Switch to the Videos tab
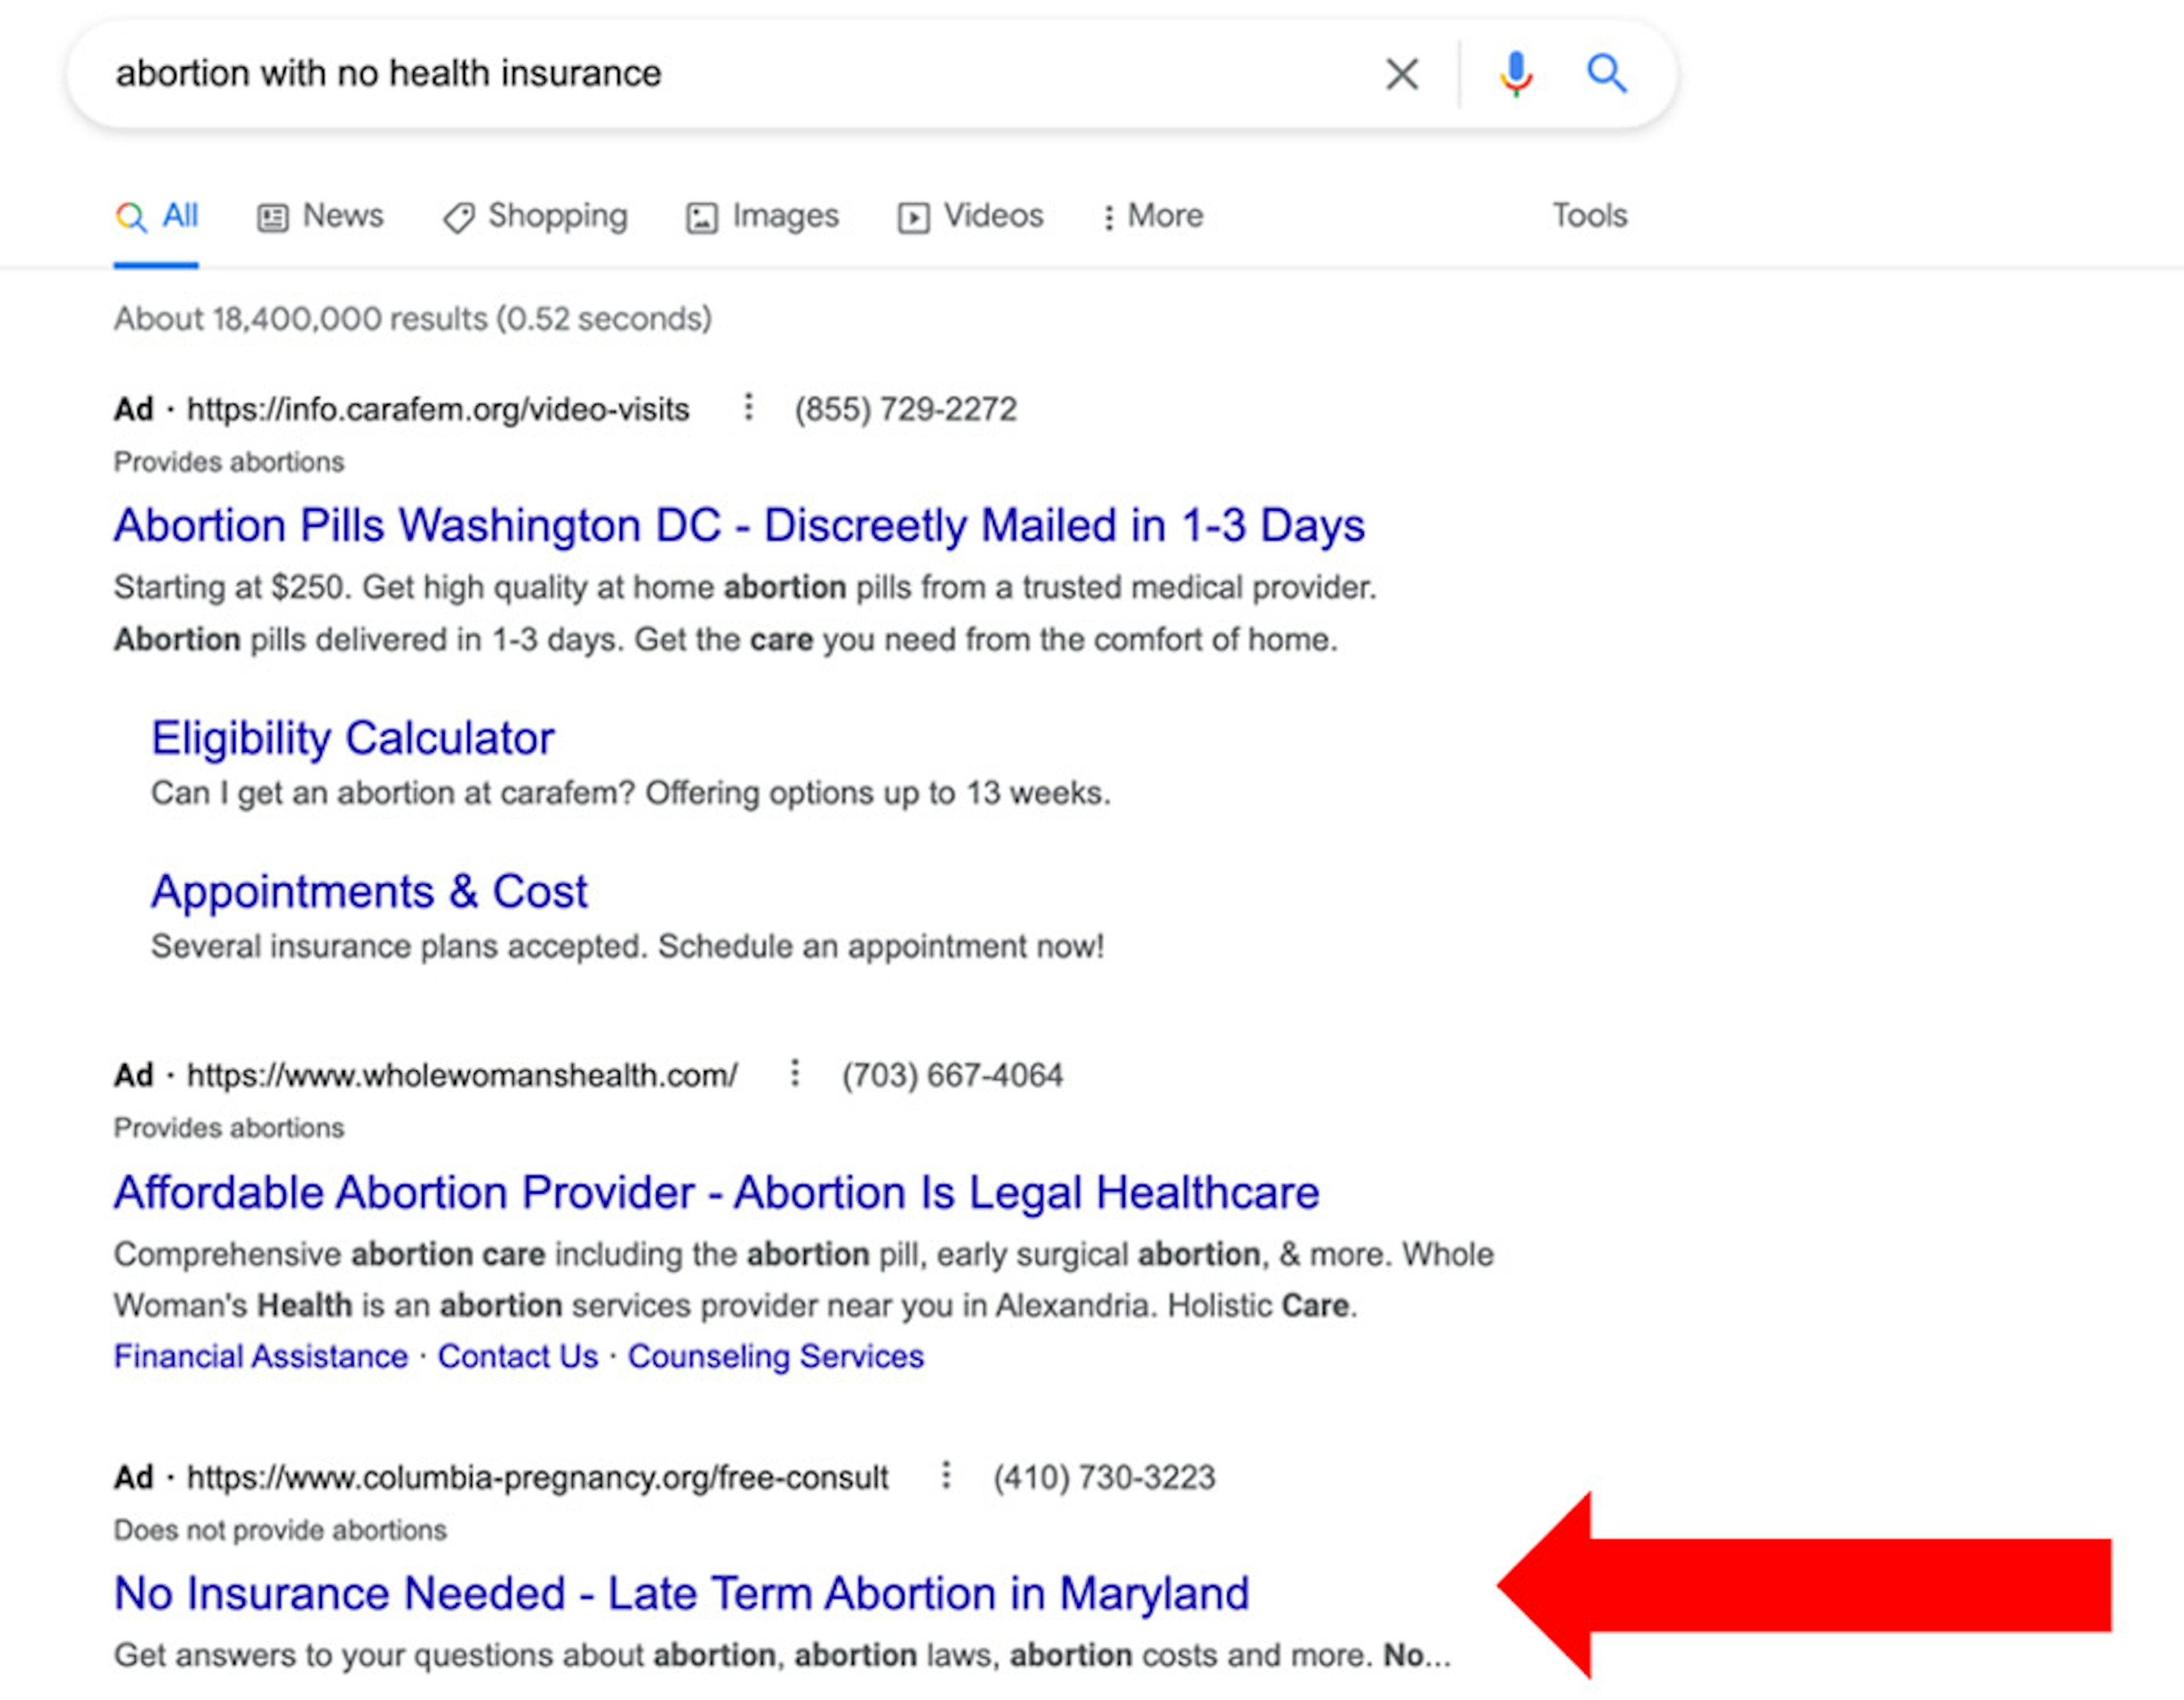 click(x=971, y=216)
